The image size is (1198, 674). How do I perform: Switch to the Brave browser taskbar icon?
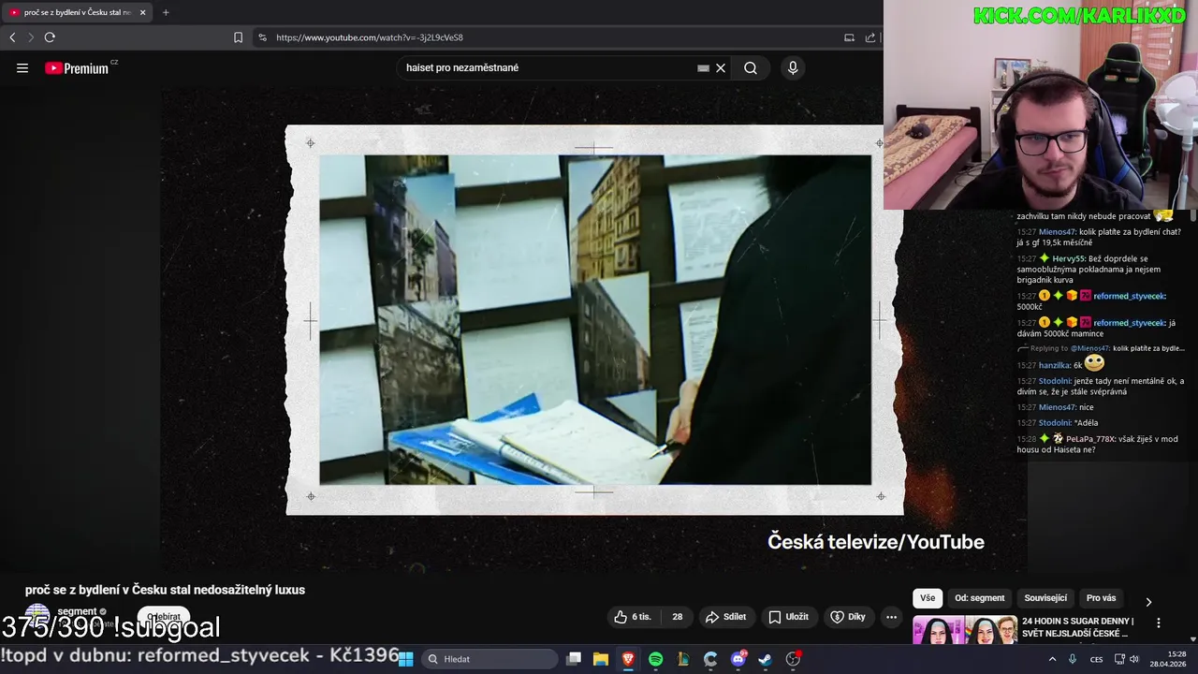point(628,659)
